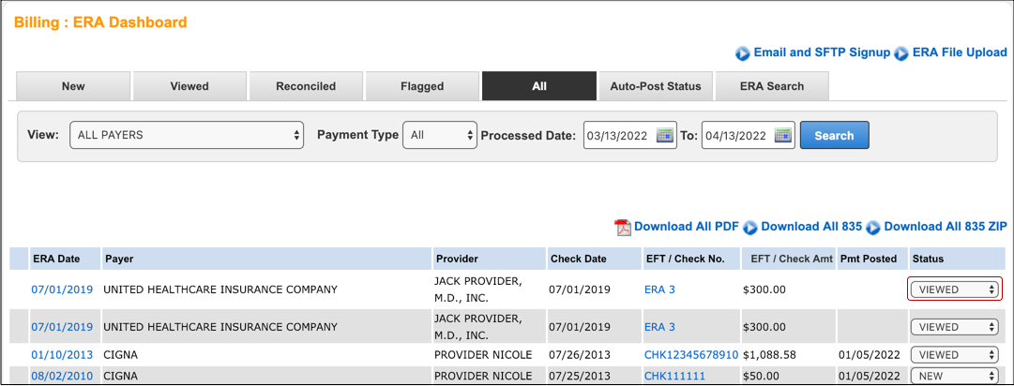Select the ERA Search tab
1014x386 pixels.
pyautogui.click(x=772, y=86)
